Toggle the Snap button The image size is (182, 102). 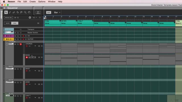point(49,12)
